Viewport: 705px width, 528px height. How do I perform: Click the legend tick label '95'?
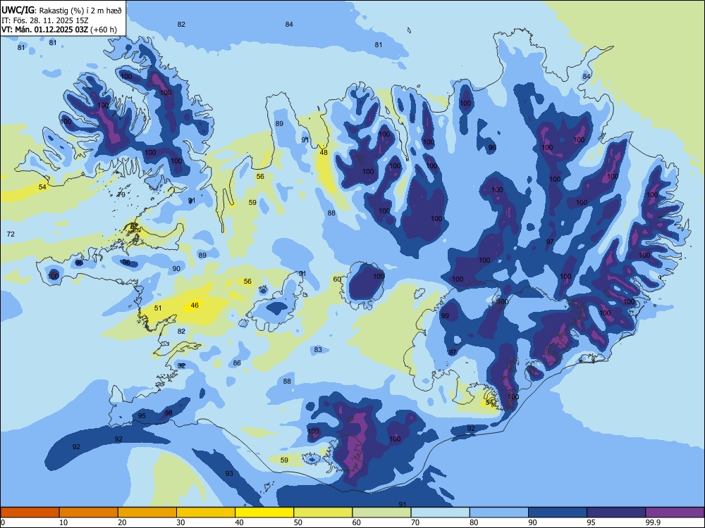click(x=591, y=522)
